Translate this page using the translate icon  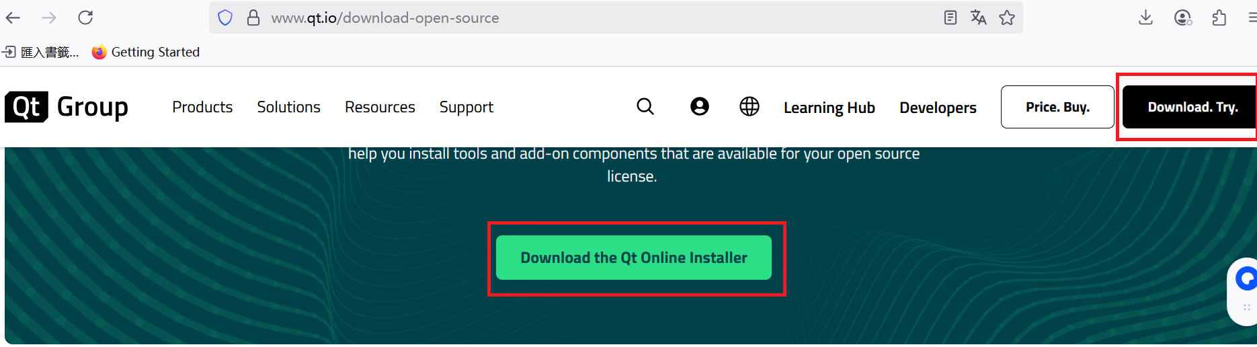coord(979,17)
